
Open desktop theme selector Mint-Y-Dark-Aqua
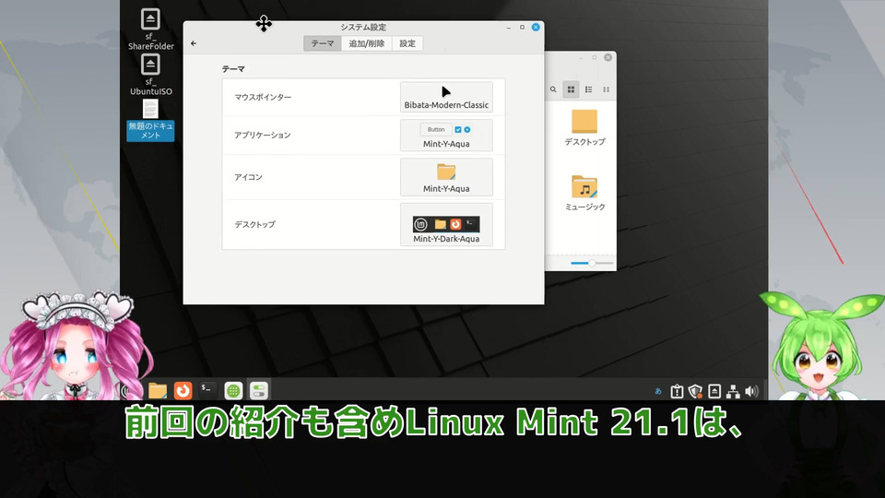pos(446,225)
